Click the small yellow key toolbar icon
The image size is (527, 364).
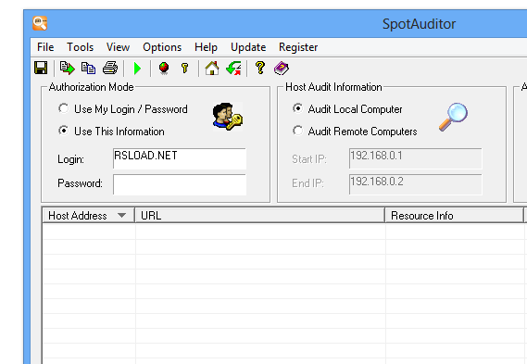[185, 69]
